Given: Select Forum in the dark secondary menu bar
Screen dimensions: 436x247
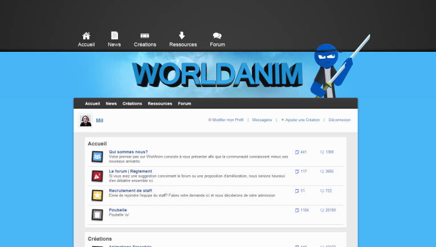Looking at the screenshot, I should [x=184, y=104].
